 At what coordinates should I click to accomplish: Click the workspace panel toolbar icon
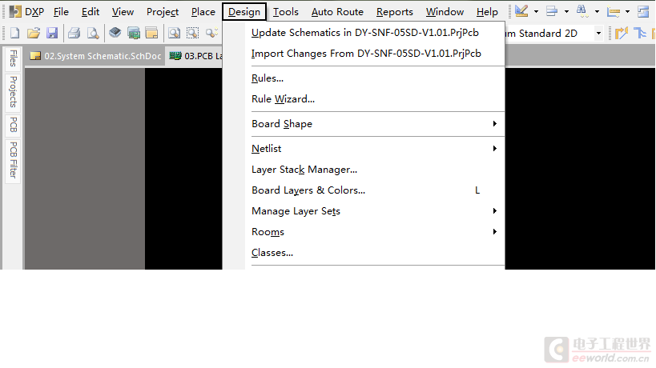point(151,33)
